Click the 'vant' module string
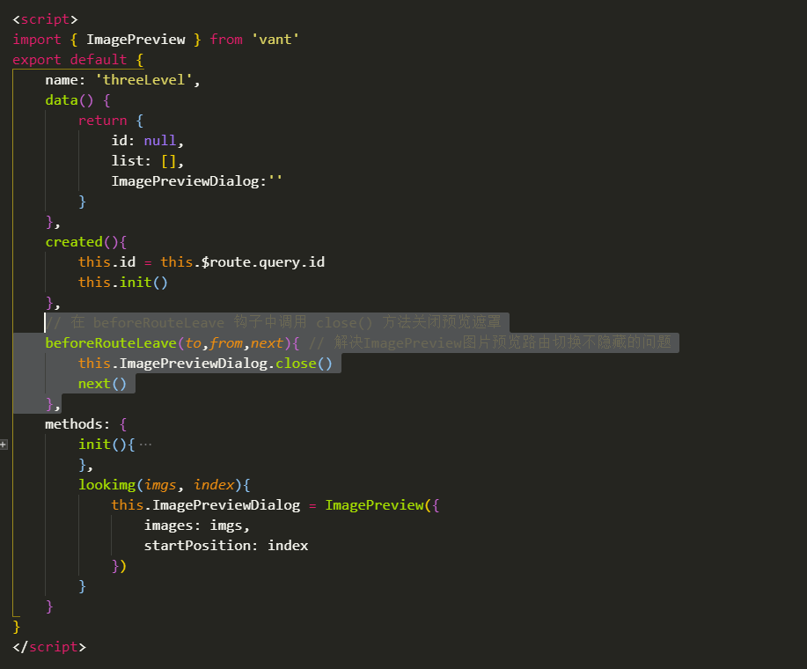807x669 pixels. click(x=275, y=39)
